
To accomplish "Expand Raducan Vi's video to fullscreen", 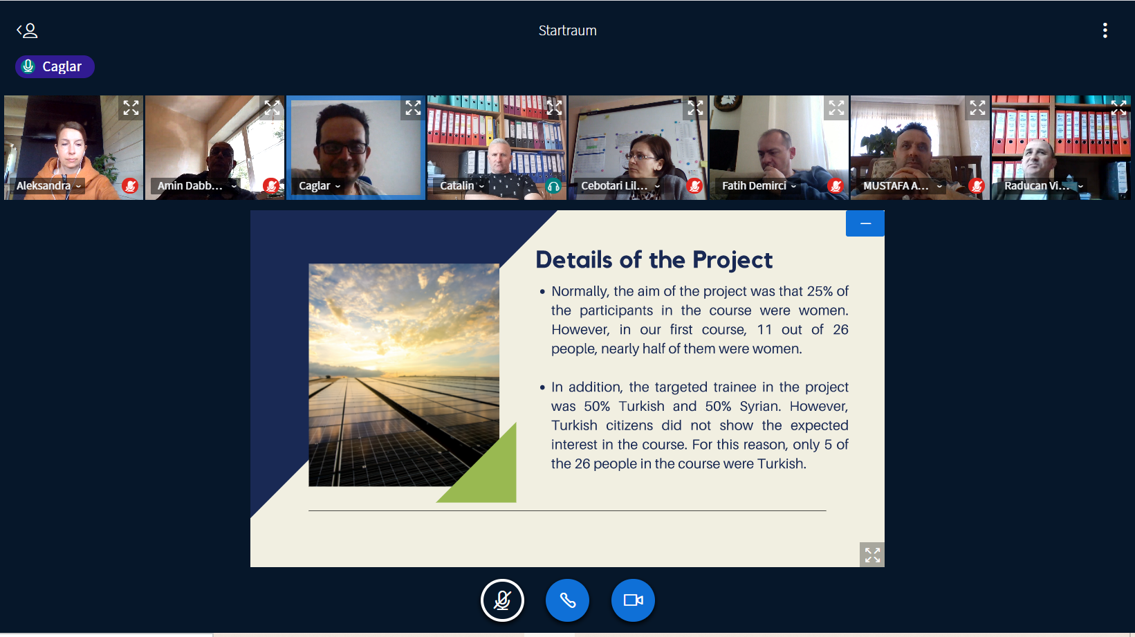I will click(x=1118, y=108).
